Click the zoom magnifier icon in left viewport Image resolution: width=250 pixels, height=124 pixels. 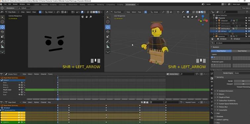coord(90,17)
